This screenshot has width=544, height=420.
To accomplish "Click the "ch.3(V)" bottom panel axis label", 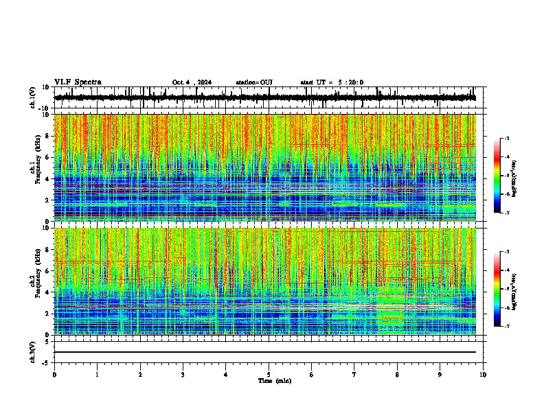I will click(33, 352).
